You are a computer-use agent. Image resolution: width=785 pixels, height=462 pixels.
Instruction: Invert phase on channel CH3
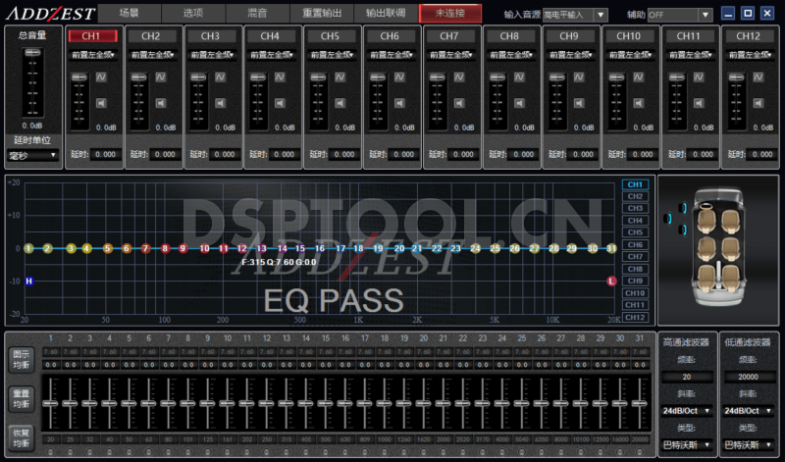click(x=220, y=77)
